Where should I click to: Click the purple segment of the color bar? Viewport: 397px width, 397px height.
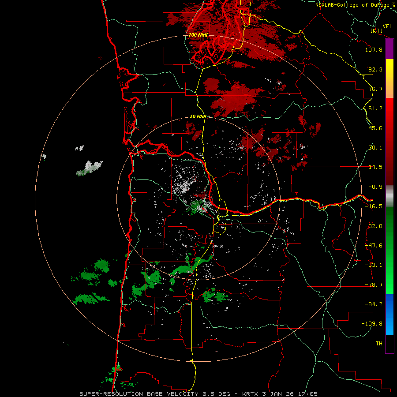click(390, 49)
